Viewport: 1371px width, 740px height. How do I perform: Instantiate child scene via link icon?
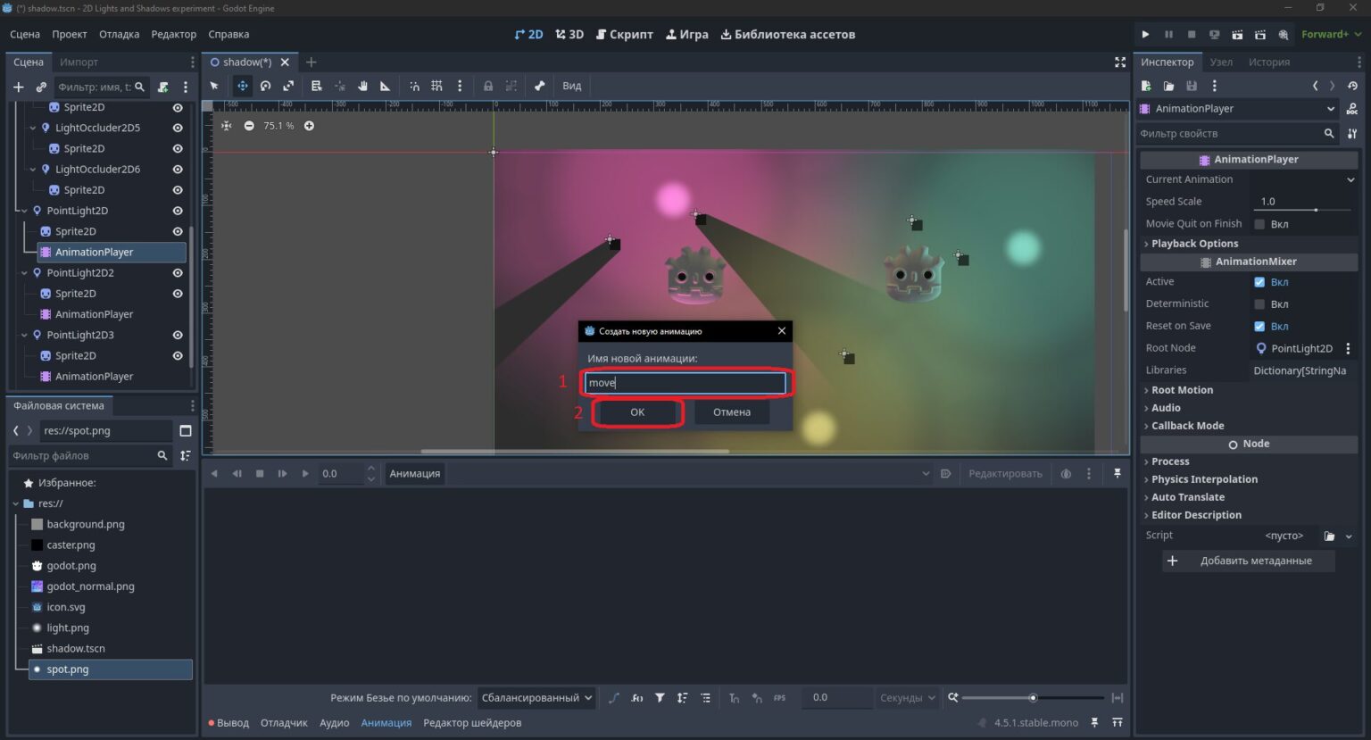click(41, 87)
